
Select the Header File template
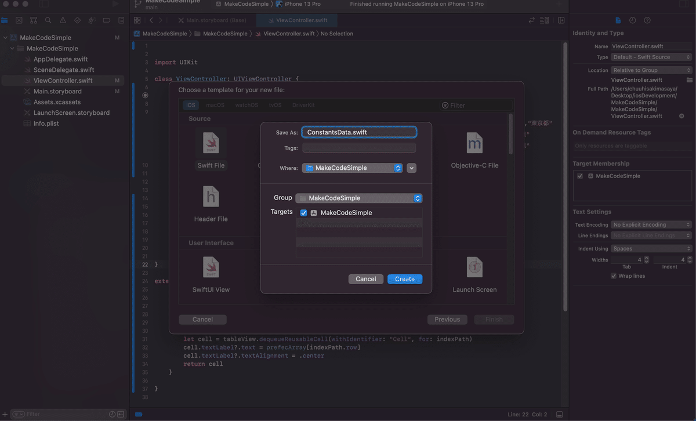point(211,203)
